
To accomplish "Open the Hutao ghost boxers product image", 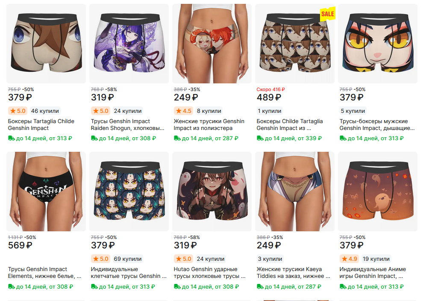I will tap(212, 192).
